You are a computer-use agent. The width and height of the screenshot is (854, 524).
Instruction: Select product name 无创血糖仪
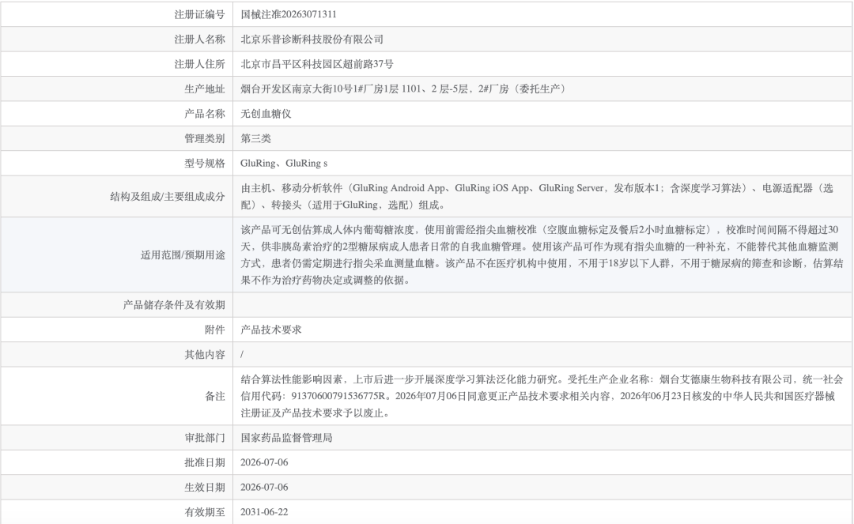[266, 114]
